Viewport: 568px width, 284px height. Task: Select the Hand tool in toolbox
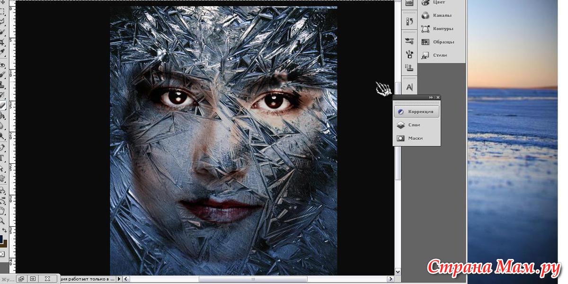pos(2,210)
